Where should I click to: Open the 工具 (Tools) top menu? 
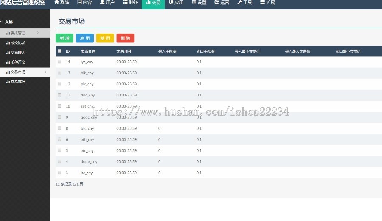244,3
